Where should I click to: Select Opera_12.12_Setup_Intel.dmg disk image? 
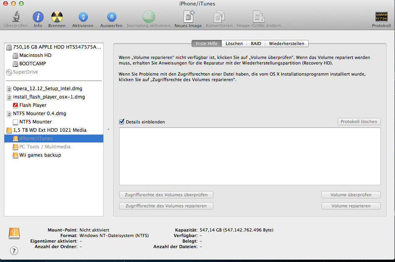point(47,89)
